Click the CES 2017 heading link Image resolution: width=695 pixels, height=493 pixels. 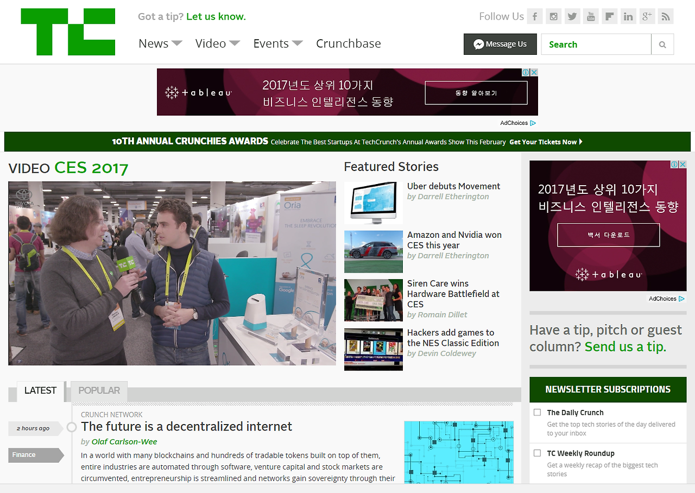91,168
